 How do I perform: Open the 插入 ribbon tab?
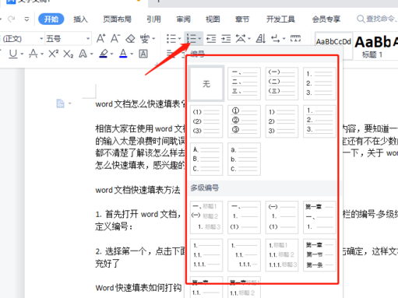tap(80, 19)
